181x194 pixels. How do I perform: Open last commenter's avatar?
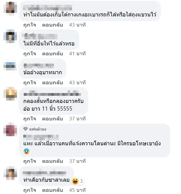point(10,173)
